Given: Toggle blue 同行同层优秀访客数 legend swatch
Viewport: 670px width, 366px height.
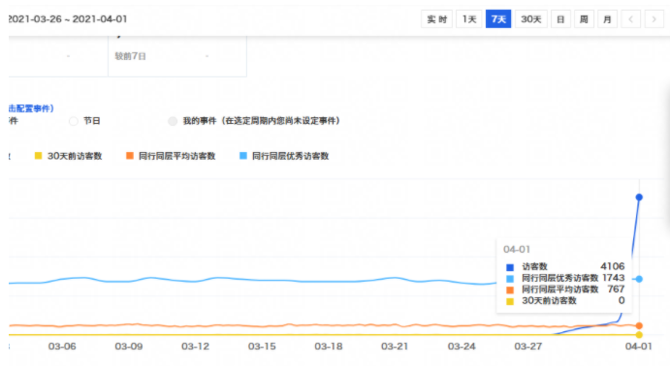Looking at the screenshot, I should pyautogui.click(x=243, y=156).
